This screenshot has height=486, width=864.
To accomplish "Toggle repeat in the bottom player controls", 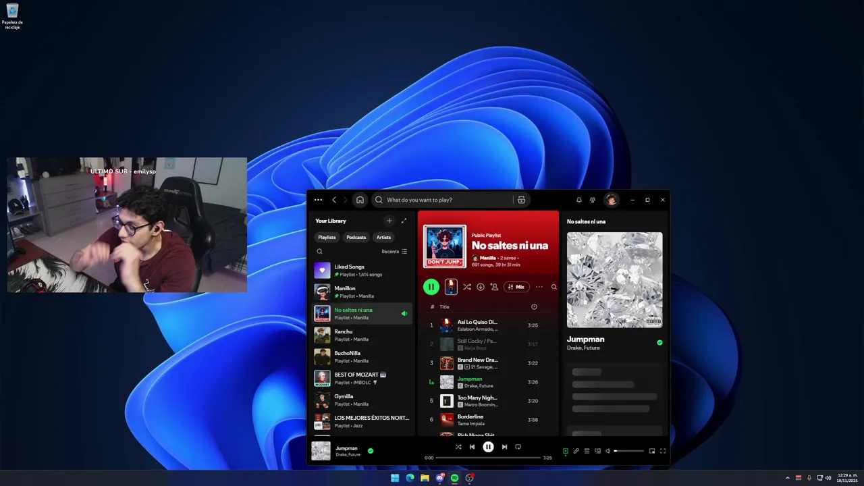I will pos(518,447).
